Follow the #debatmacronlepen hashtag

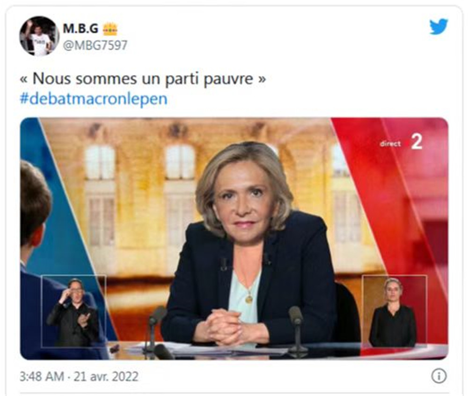click(94, 99)
